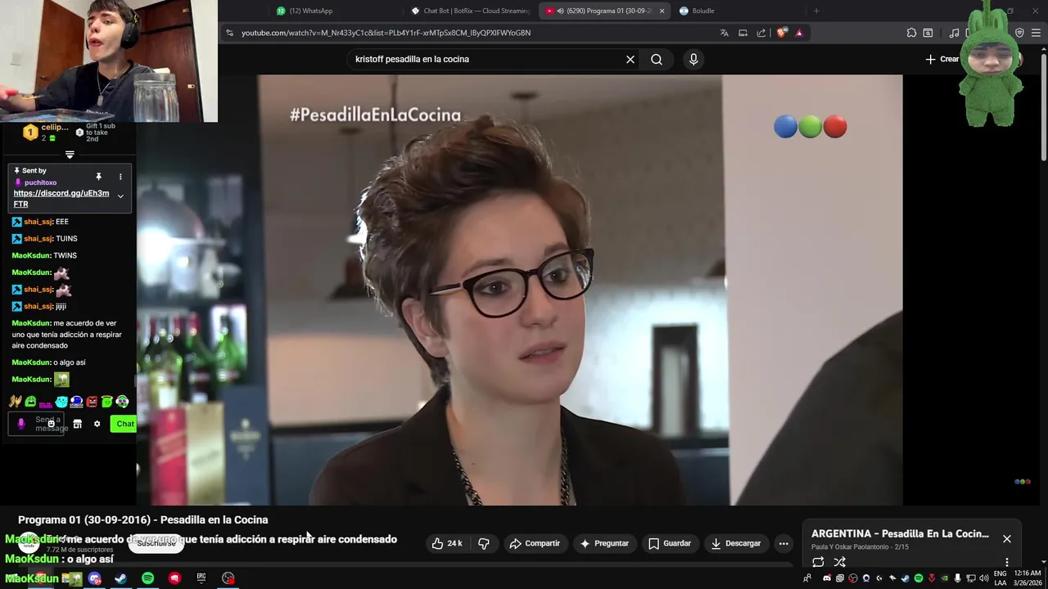Open OBS Studio from the taskbar

tap(228, 578)
